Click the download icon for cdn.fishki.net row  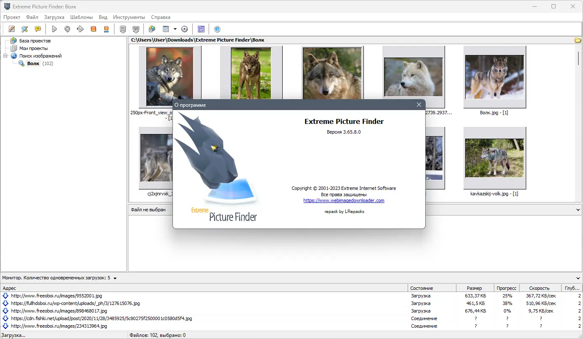[x=5, y=318]
